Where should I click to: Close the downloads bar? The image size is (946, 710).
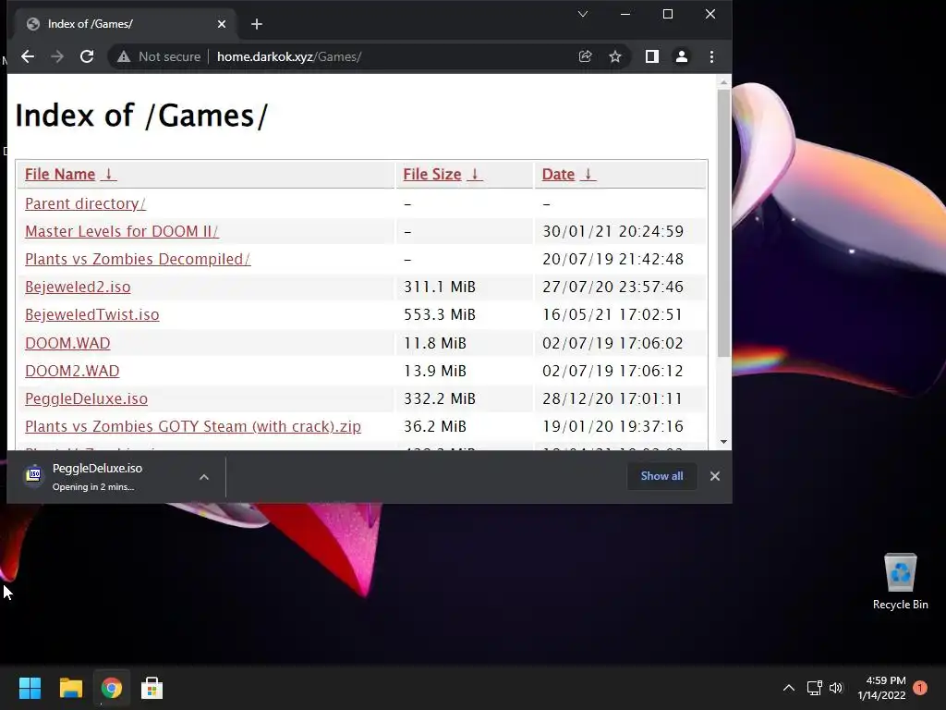pyautogui.click(x=715, y=476)
